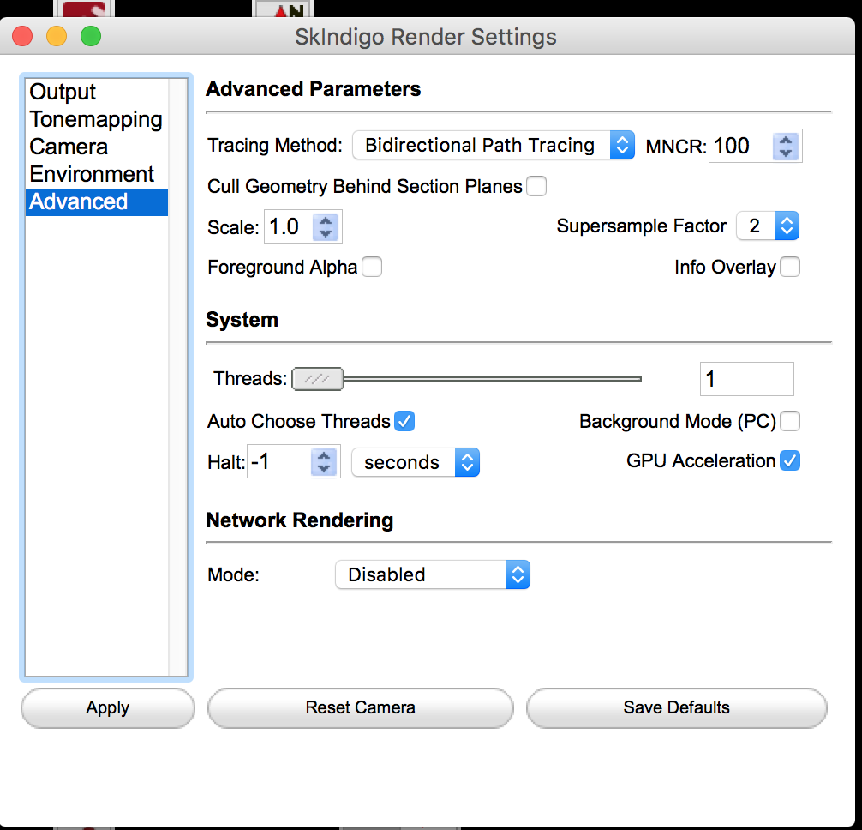Uncheck Auto Choose Threads

coord(404,421)
